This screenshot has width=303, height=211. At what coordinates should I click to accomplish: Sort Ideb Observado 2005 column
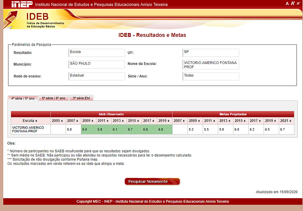[x=62, y=121]
